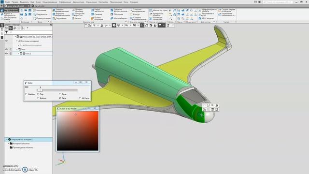
Task: Select Инструменты эскиза toolset
Action: point(10,18)
